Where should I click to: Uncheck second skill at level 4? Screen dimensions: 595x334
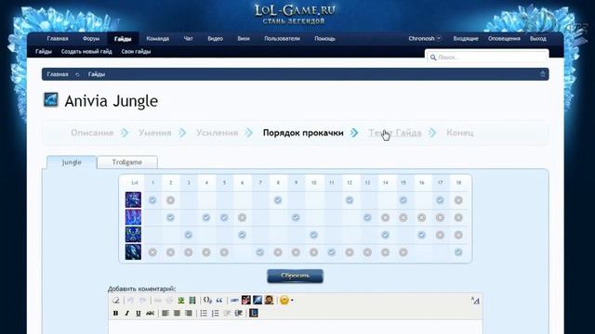point(206,217)
